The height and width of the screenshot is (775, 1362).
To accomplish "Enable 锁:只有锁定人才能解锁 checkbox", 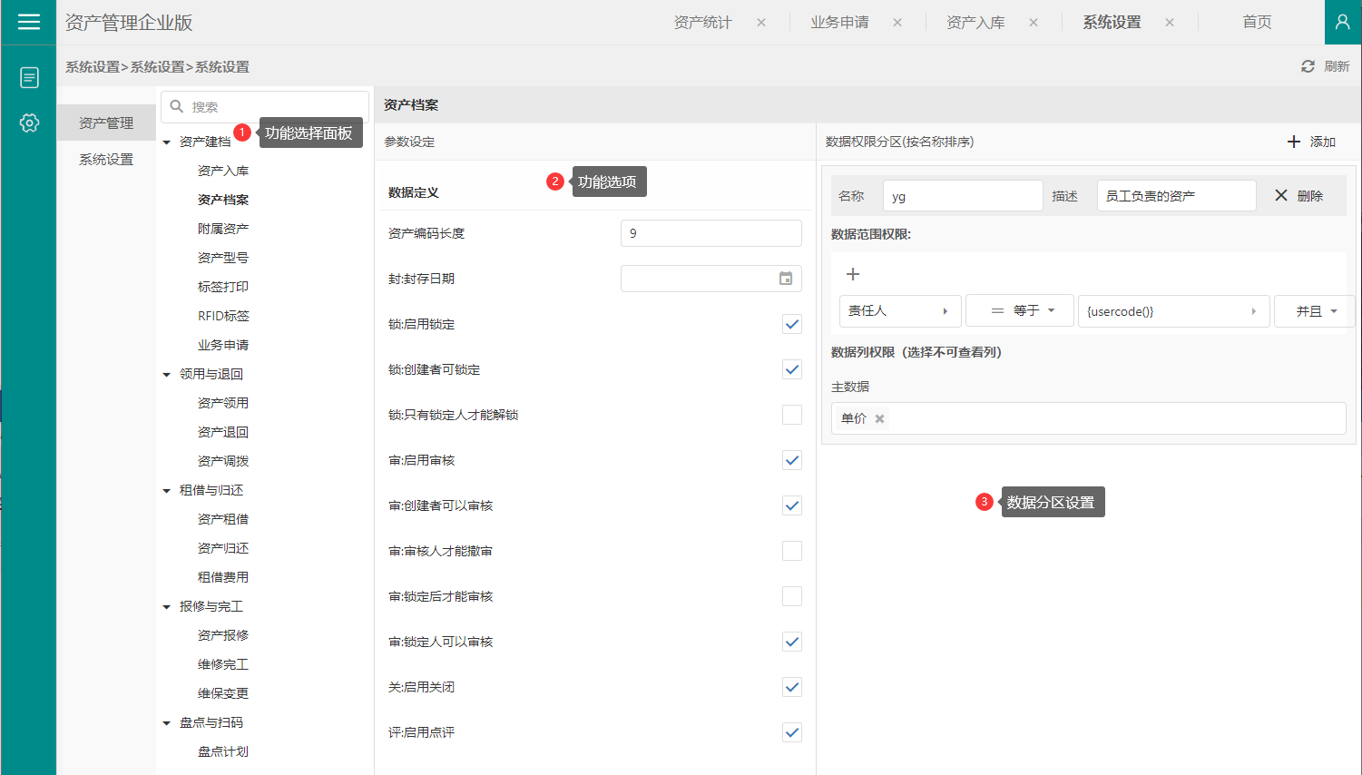I will pos(792,415).
